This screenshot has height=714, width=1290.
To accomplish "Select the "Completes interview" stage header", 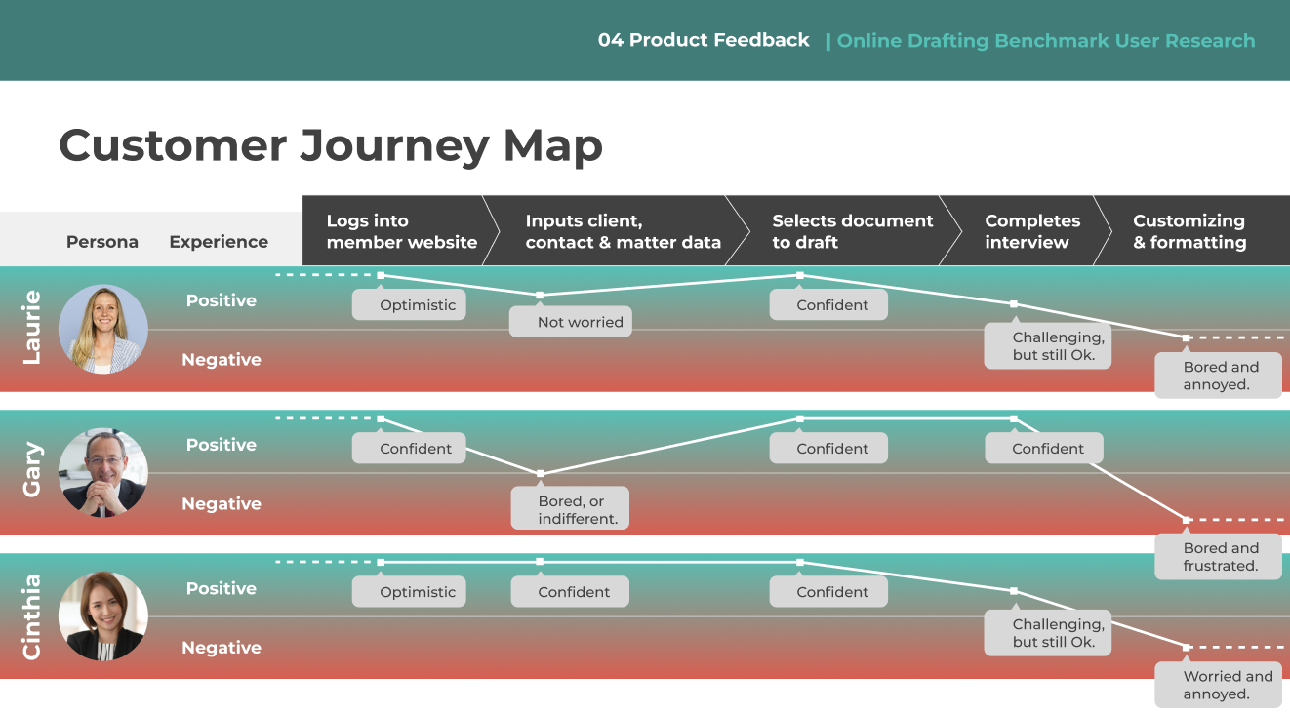I will 1031,231.
